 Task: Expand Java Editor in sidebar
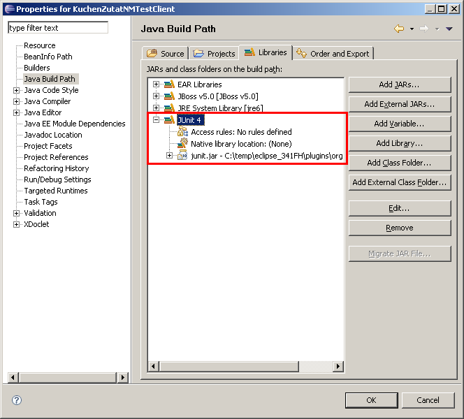point(17,113)
